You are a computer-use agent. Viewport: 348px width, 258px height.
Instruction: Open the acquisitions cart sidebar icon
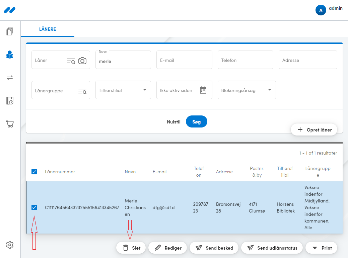9,124
